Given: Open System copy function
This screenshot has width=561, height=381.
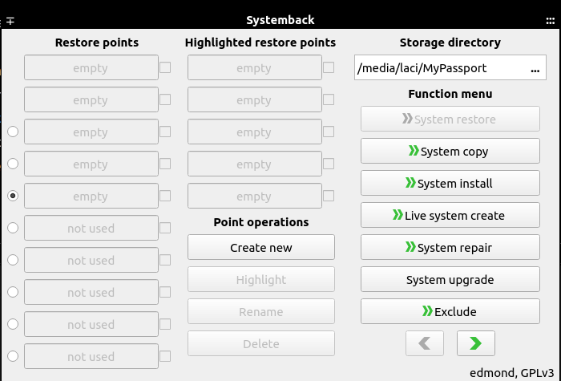Looking at the screenshot, I should coord(450,151).
